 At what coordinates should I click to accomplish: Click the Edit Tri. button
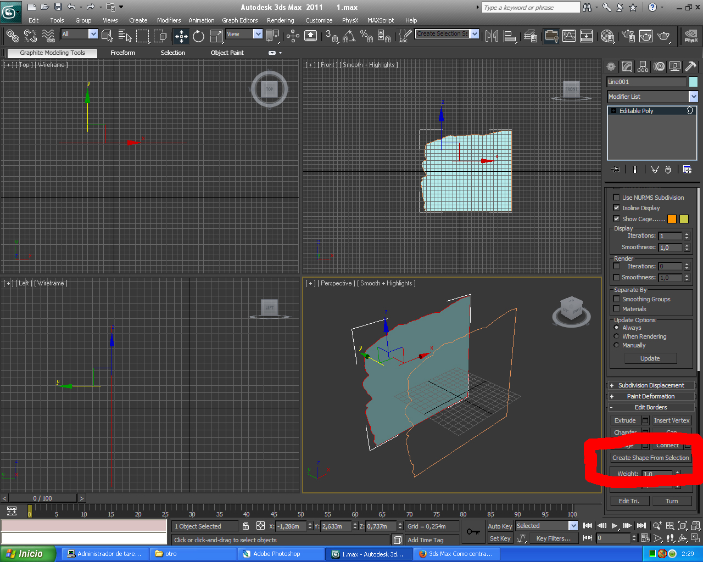point(629,501)
